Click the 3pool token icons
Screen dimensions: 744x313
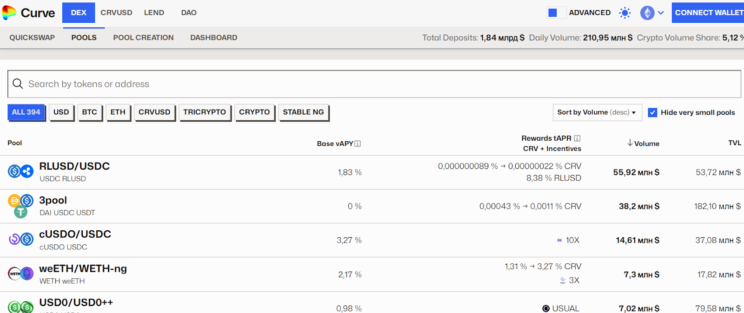click(21, 206)
